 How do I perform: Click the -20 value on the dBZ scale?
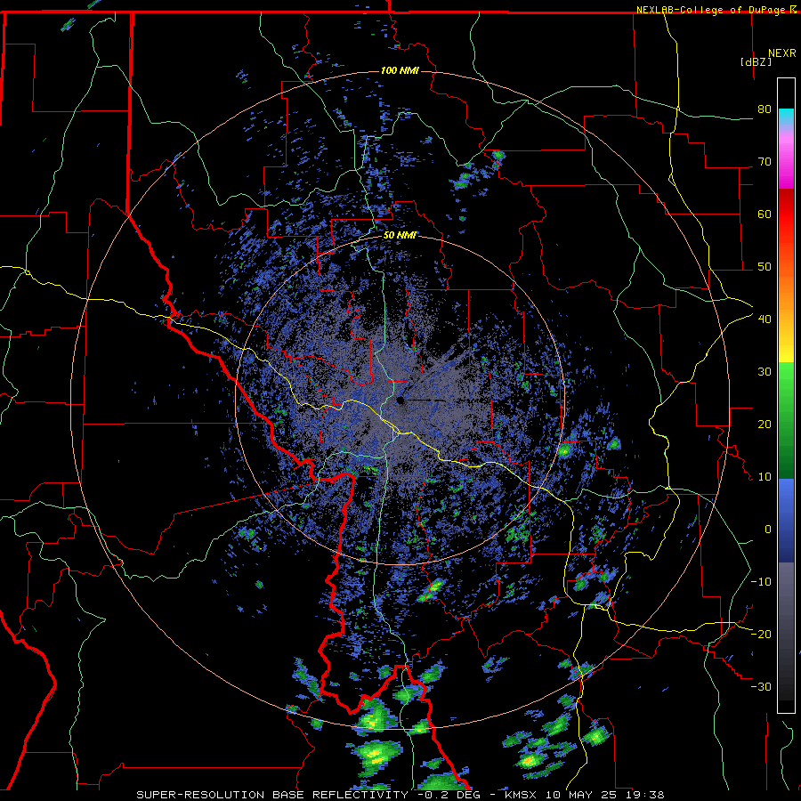761,634
